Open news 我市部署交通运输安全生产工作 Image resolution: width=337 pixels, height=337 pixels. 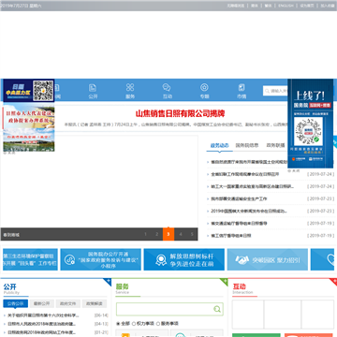(239, 198)
